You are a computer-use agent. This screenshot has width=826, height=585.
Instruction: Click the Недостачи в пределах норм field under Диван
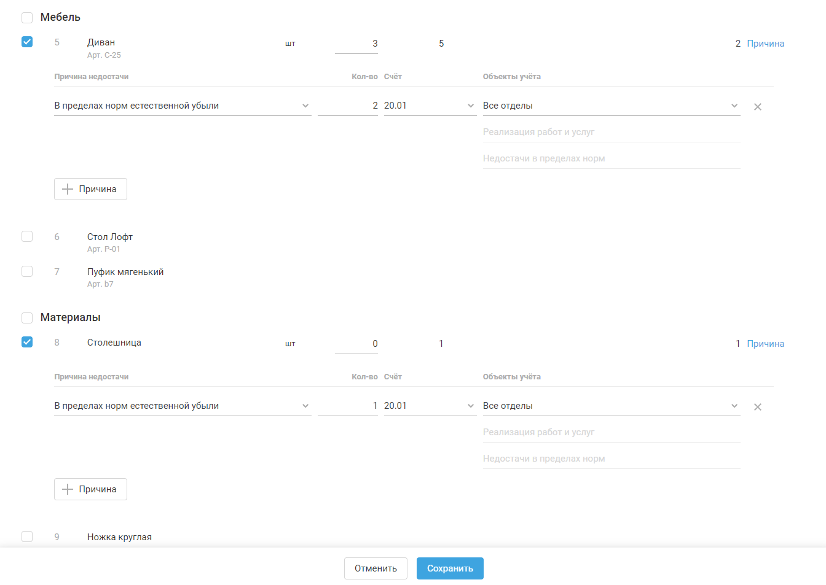(x=612, y=158)
